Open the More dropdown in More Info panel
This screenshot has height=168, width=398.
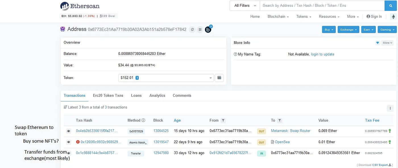click(387, 42)
